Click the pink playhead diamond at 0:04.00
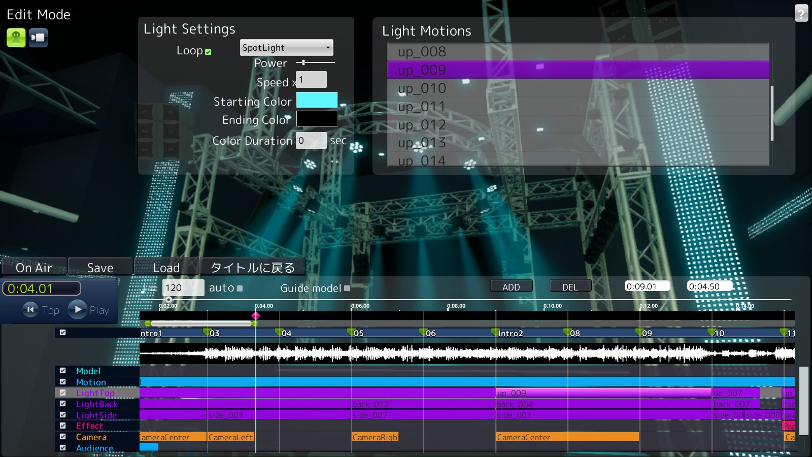 pos(256,315)
